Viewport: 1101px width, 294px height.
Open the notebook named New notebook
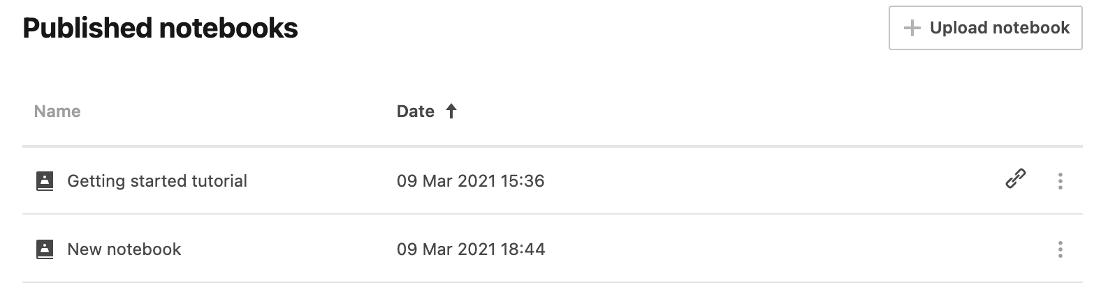(x=124, y=249)
